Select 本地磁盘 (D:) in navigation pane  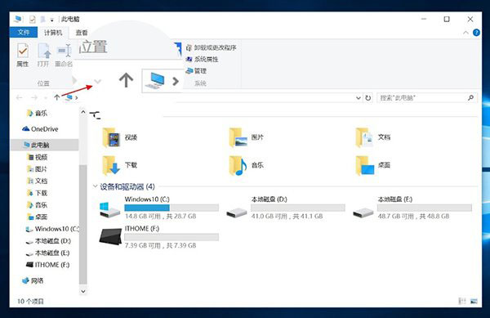pos(48,241)
